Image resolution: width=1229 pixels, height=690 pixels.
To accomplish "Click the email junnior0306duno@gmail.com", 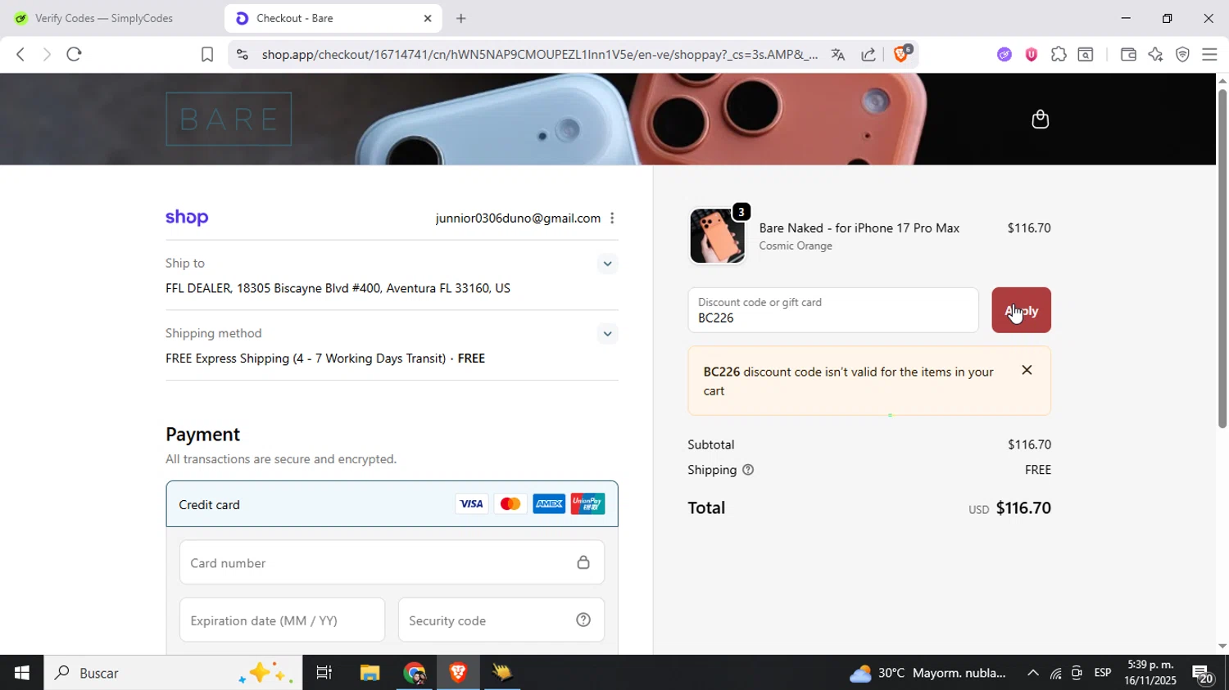I will click(518, 218).
